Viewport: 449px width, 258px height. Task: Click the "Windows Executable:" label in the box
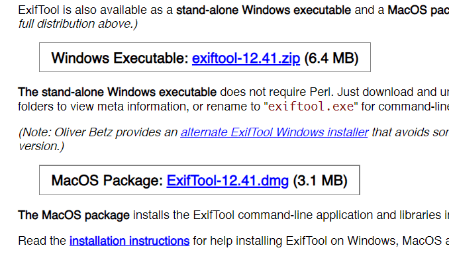(x=120, y=58)
